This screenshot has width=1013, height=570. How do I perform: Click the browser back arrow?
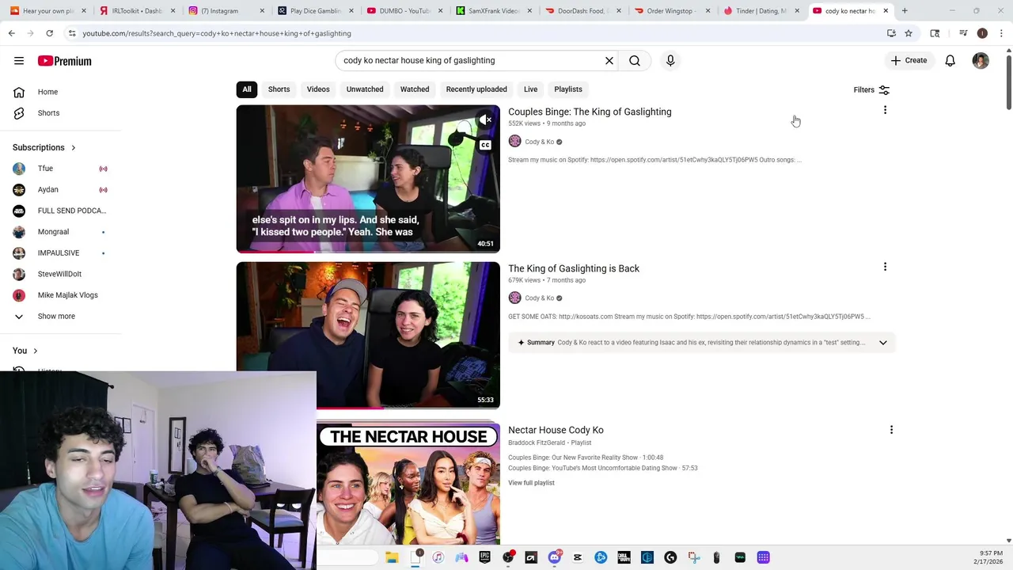12,33
